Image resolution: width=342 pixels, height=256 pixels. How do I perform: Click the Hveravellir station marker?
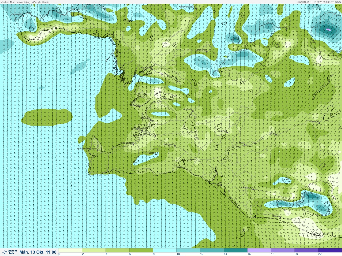(x=286, y=29)
